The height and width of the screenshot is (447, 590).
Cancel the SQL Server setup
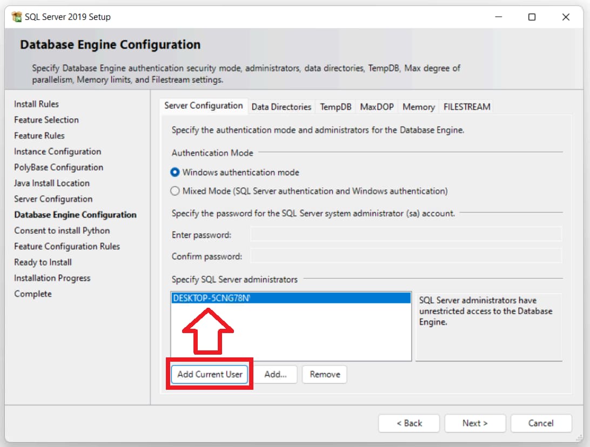541,423
